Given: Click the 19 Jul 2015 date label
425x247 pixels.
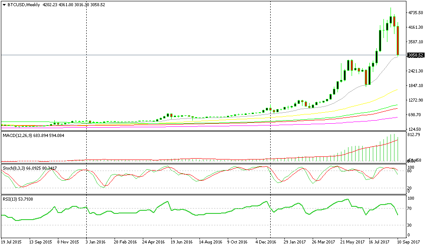Looking at the screenshot, I should coord(13,243).
